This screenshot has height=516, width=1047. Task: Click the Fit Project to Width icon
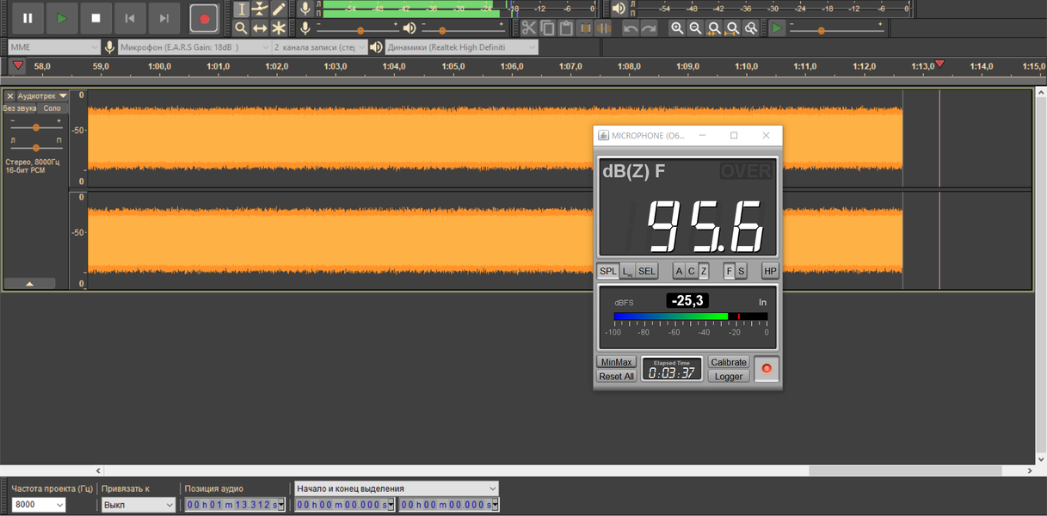pyautogui.click(x=732, y=28)
